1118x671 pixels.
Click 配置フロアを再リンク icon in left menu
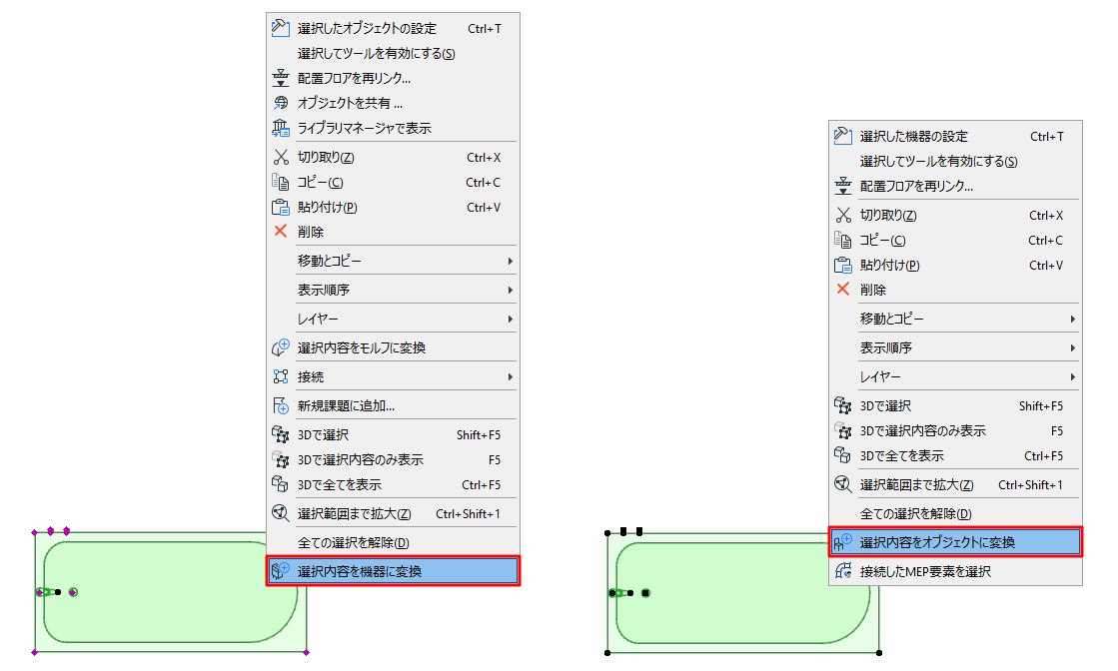pos(280,78)
